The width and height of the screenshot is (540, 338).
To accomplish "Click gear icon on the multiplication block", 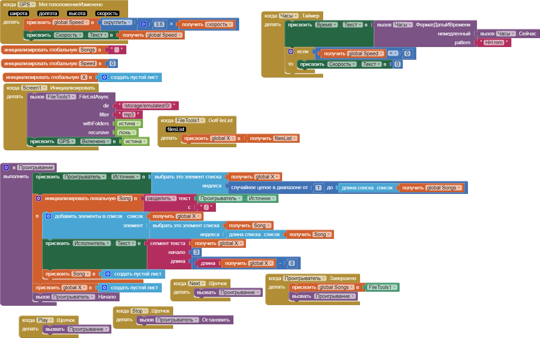I will point(143,24).
